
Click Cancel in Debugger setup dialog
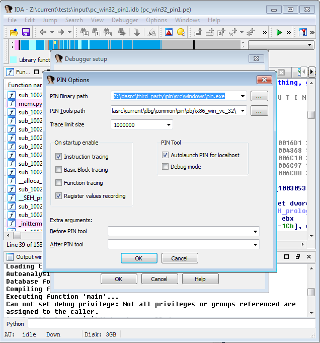click(x=159, y=279)
